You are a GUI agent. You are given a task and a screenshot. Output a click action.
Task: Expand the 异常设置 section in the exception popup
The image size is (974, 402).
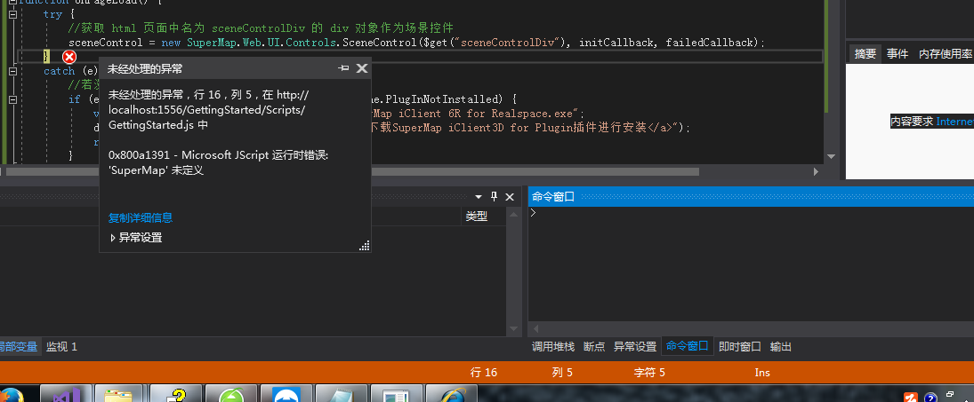click(x=136, y=237)
